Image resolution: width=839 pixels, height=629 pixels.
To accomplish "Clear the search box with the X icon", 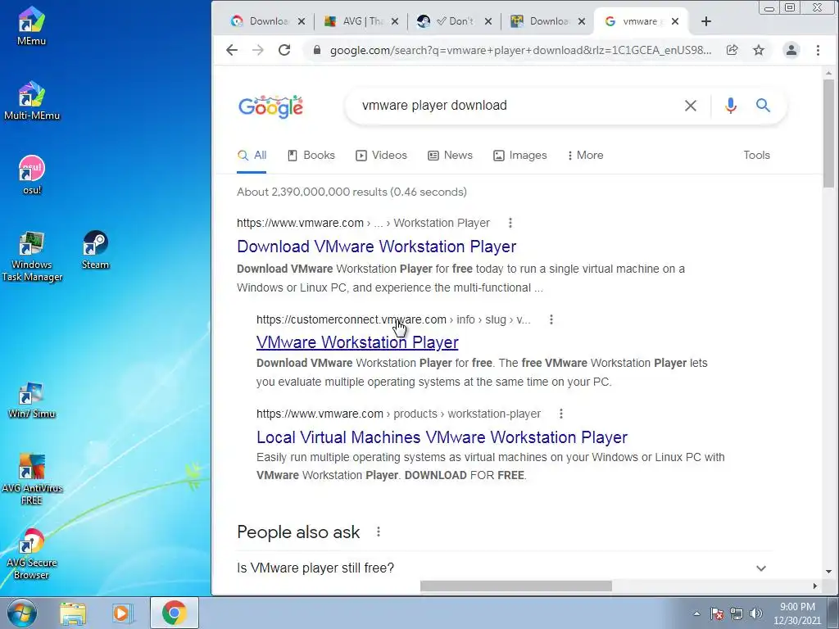I will (690, 106).
